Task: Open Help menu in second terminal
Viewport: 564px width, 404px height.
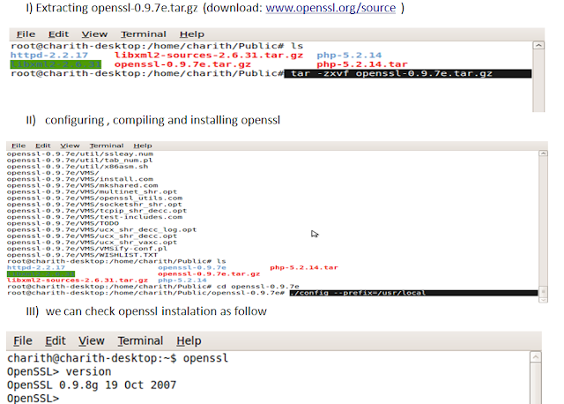Action: click(143, 146)
